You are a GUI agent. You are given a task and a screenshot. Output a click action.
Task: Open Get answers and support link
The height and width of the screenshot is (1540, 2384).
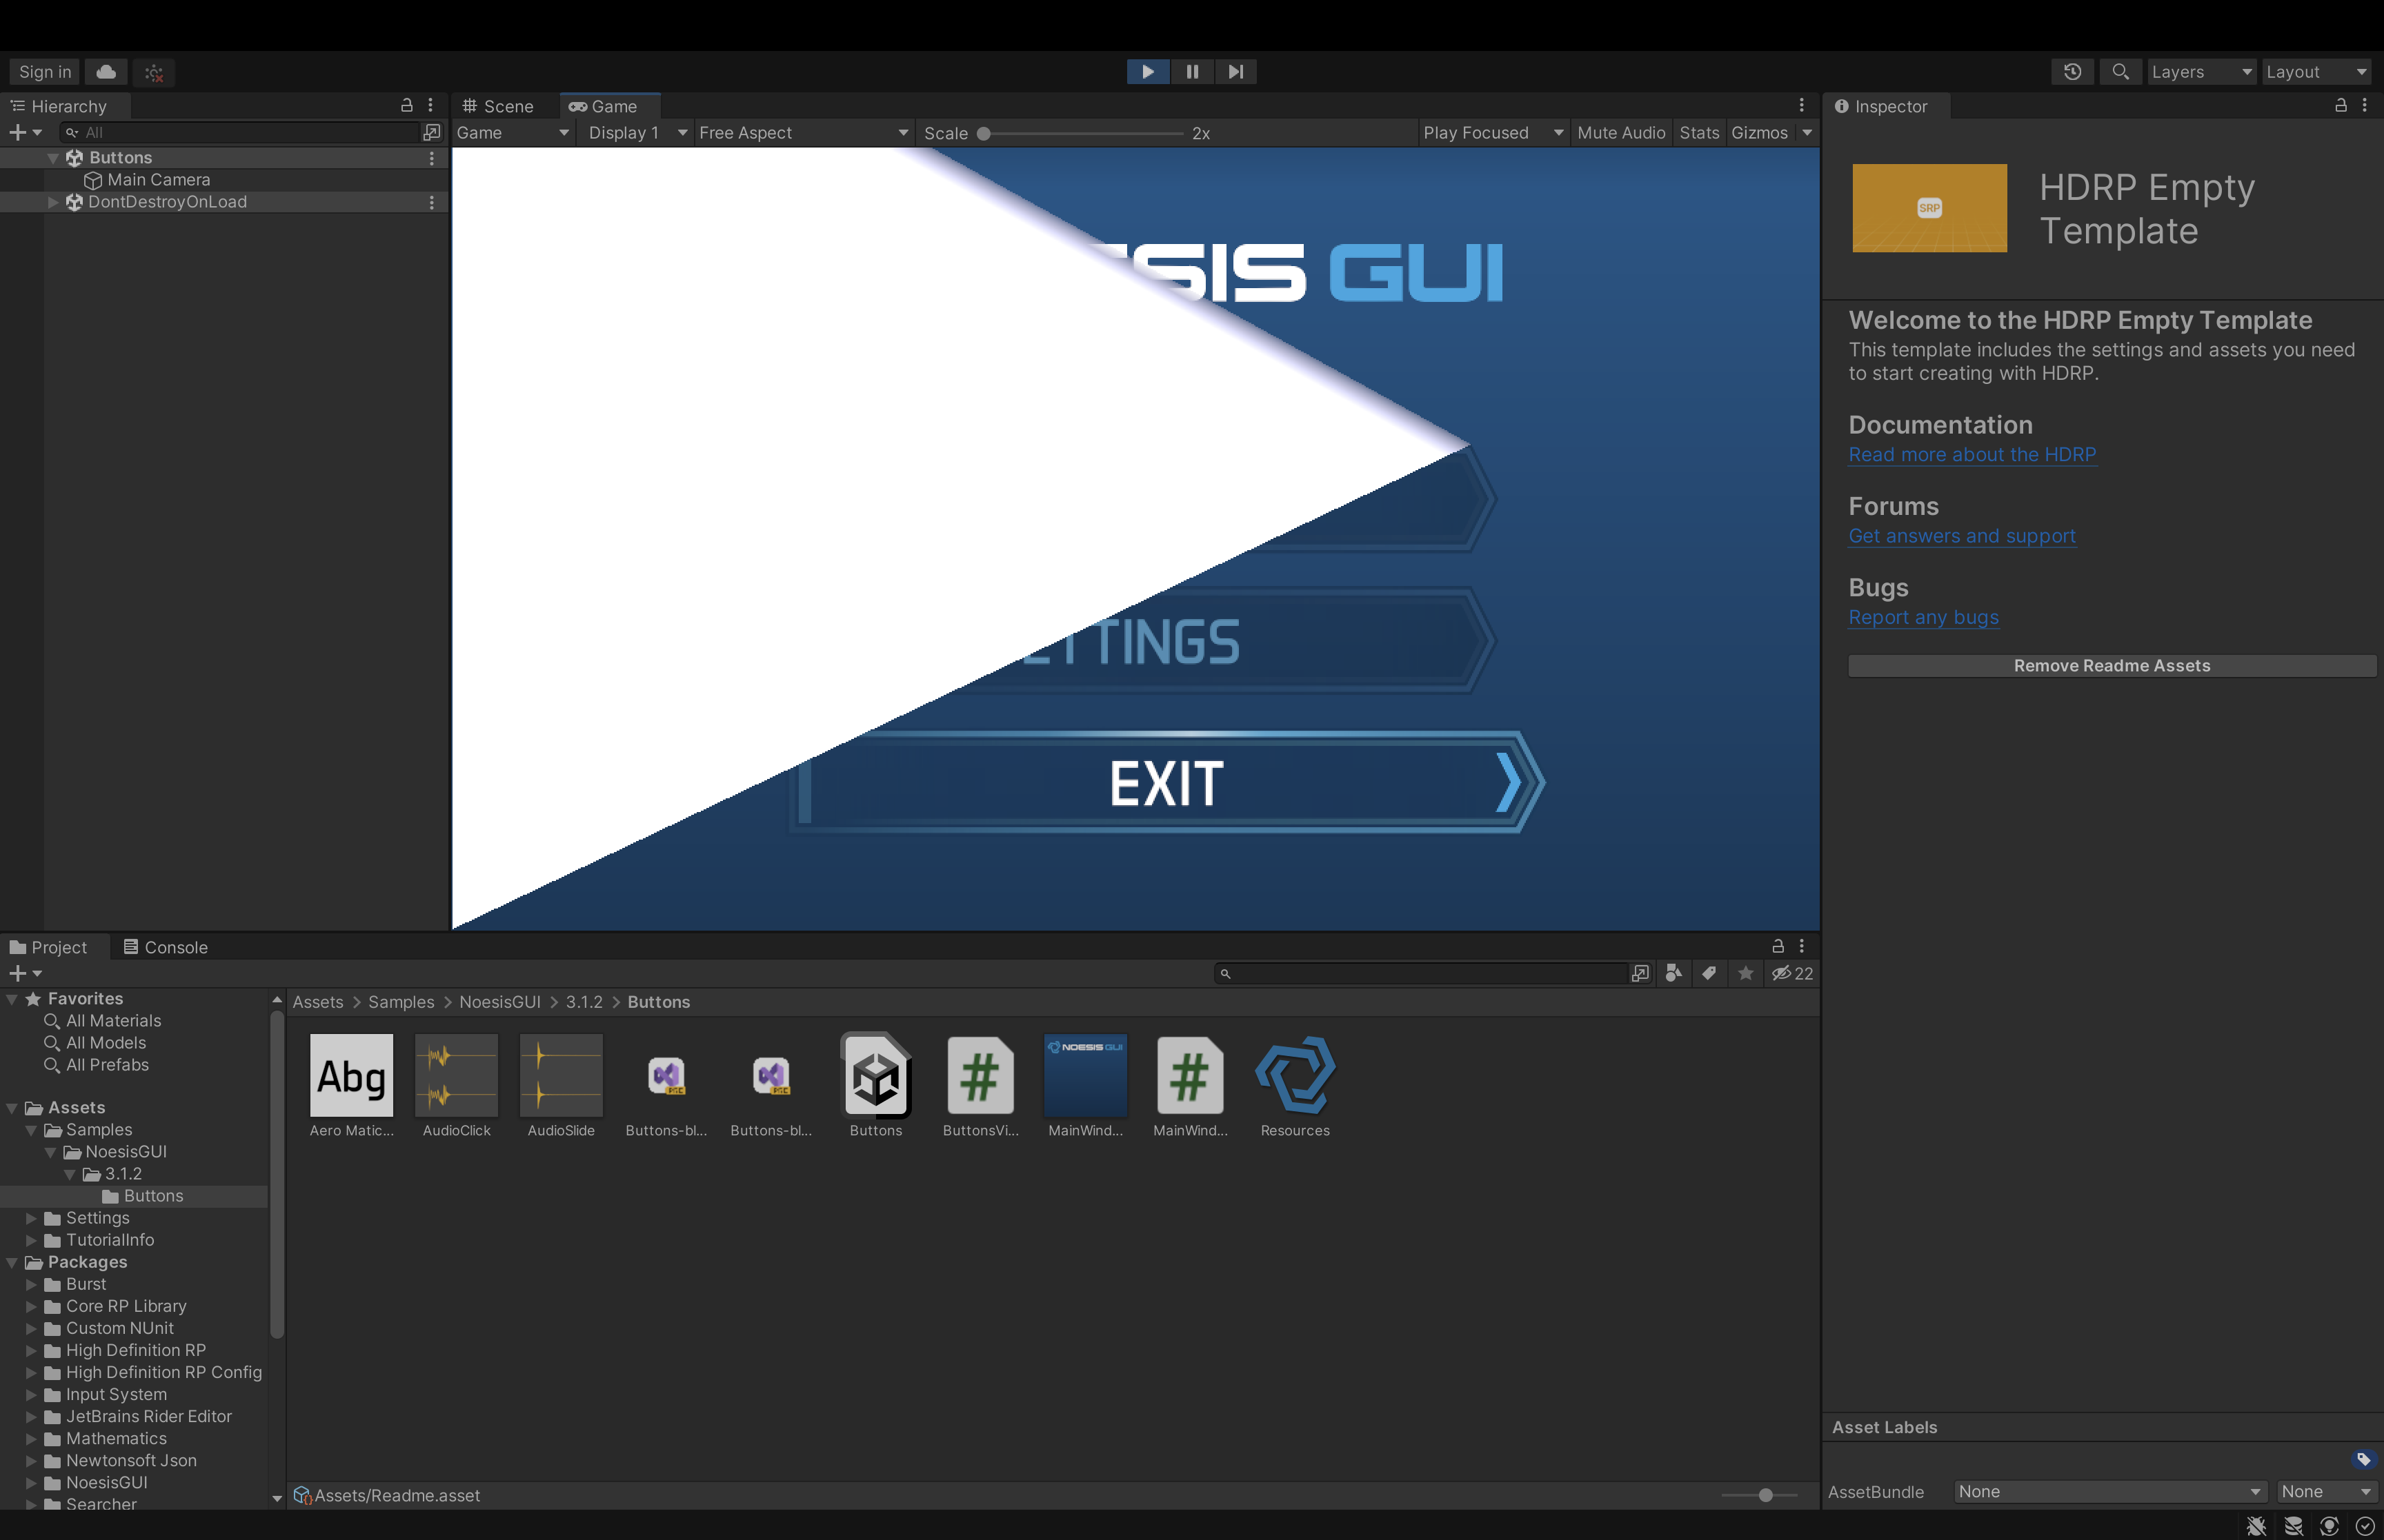tap(1962, 536)
